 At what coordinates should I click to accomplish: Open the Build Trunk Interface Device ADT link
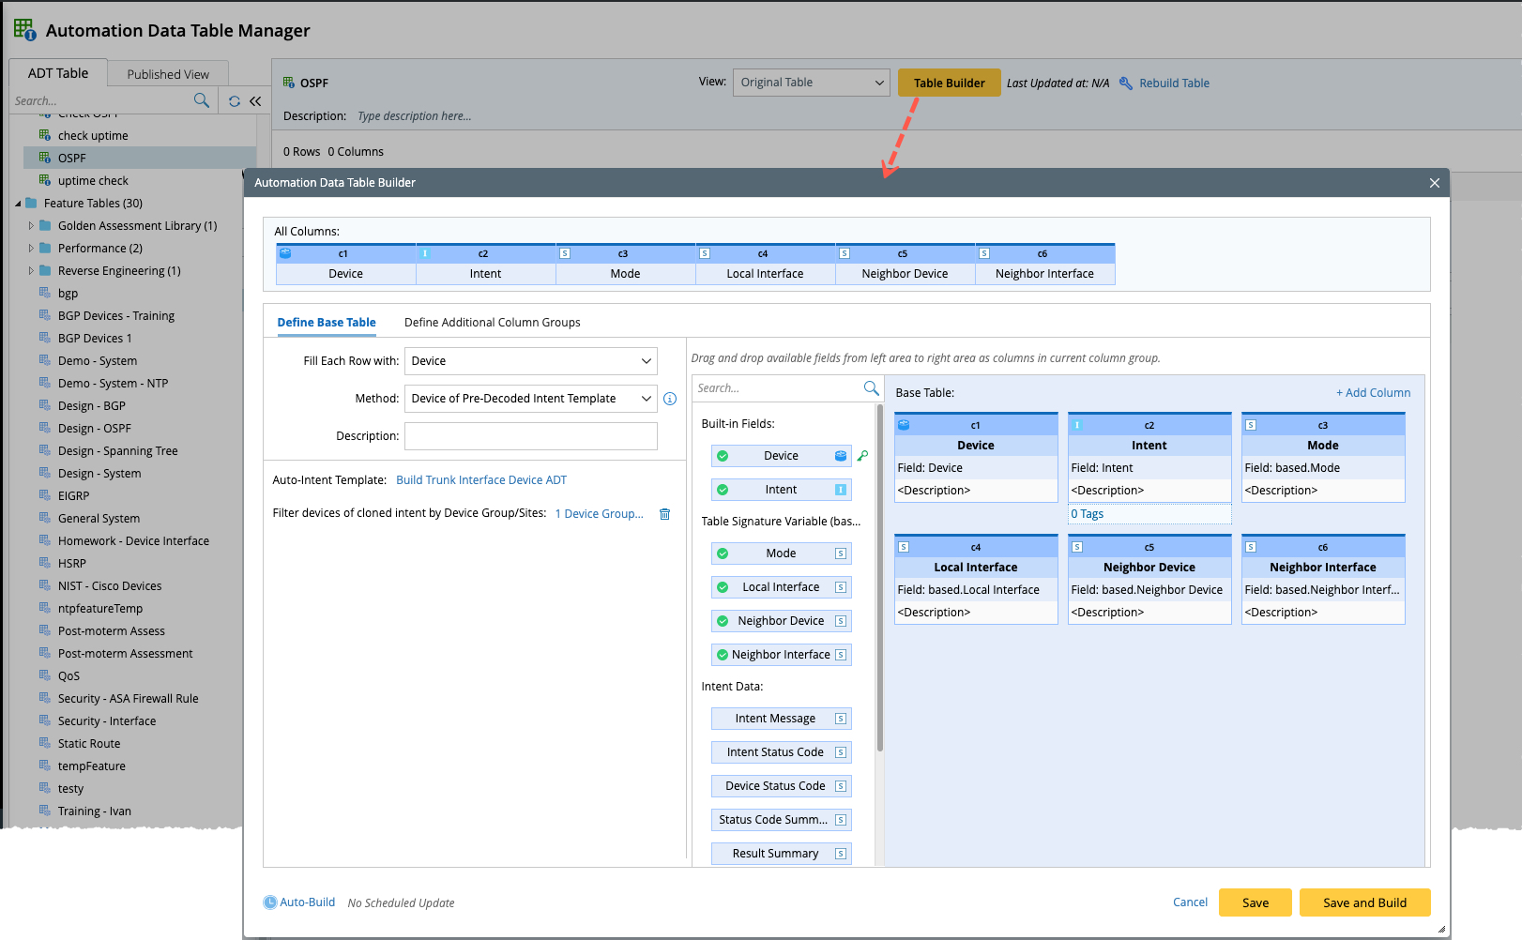481,480
